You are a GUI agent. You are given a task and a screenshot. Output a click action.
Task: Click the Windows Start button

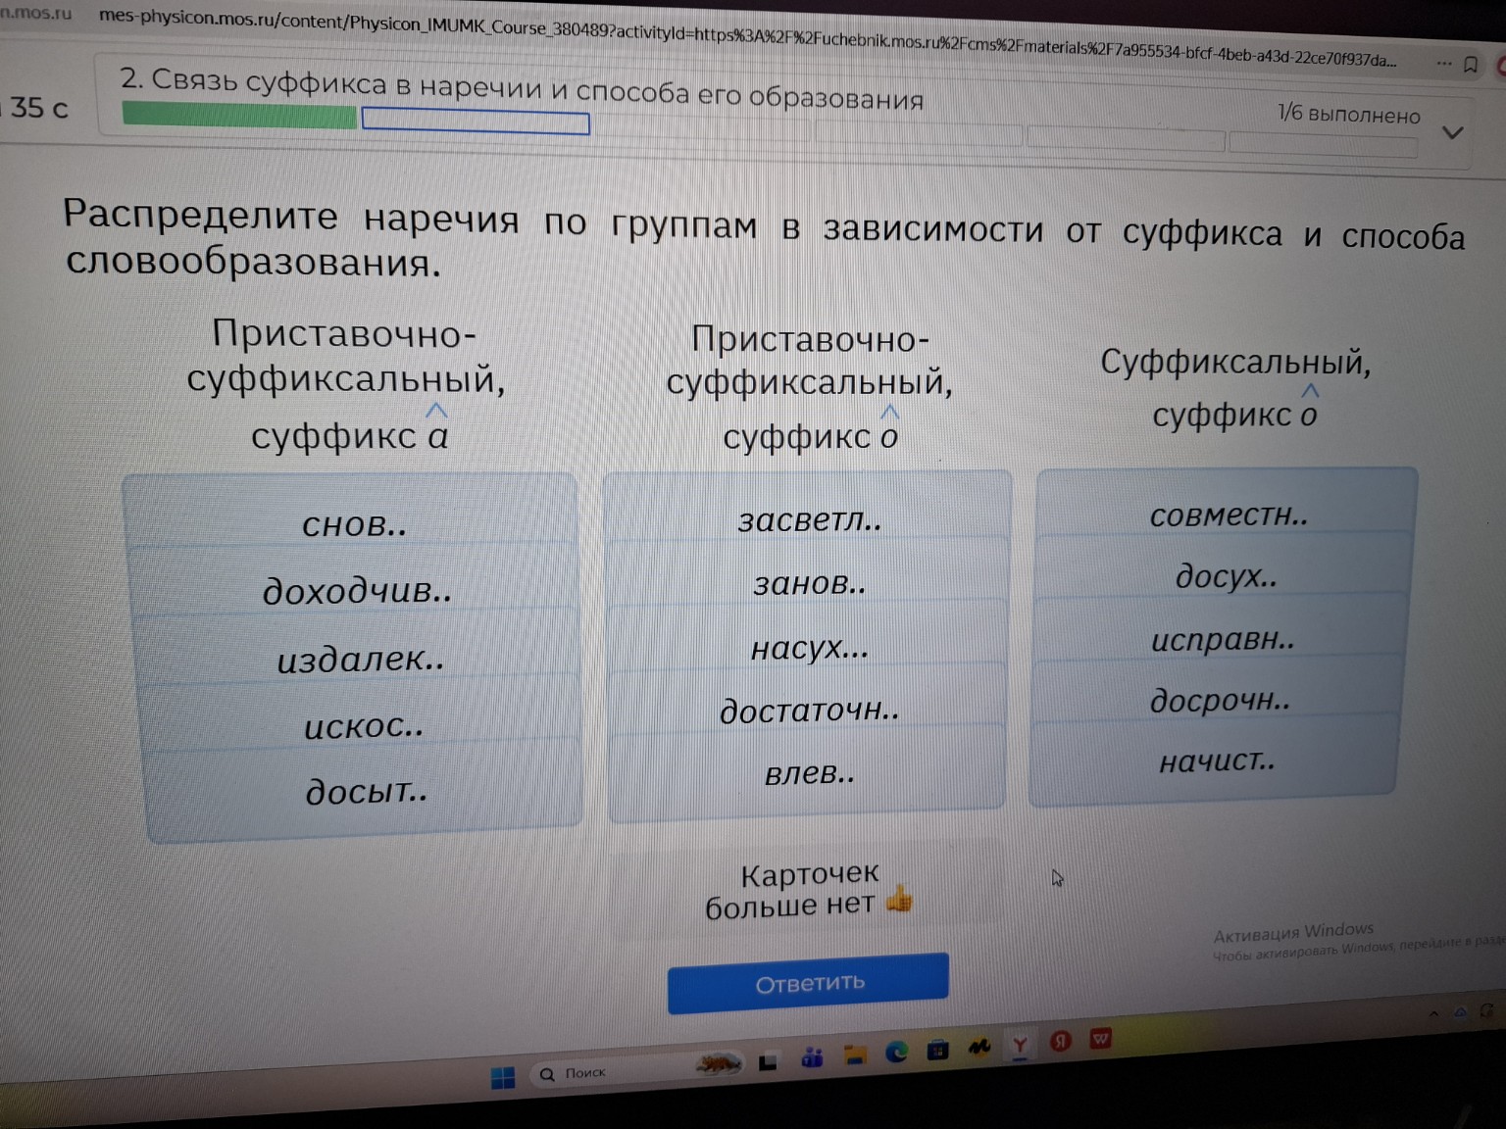point(504,1076)
